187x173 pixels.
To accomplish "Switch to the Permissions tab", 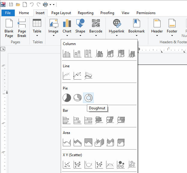I will coord(146,13).
